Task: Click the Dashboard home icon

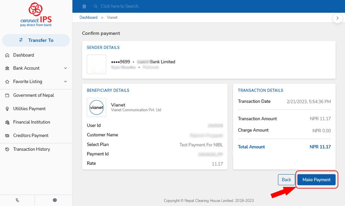Action: [7, 55]
